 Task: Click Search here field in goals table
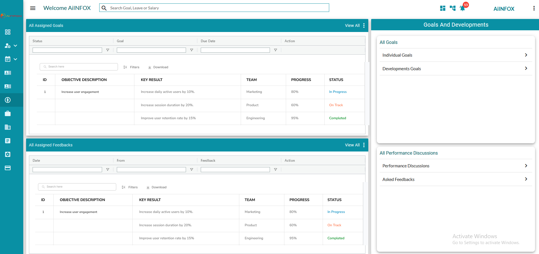coord(79,67)
